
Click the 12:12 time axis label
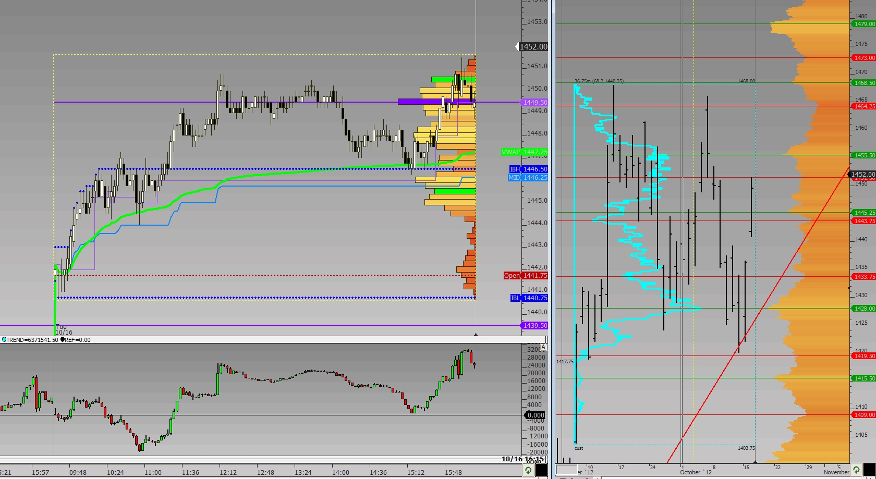pos(228,473)
